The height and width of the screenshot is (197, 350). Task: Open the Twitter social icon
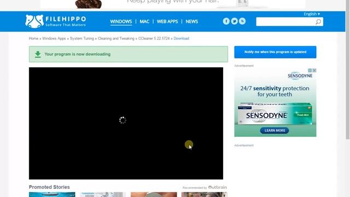(234, 21)
